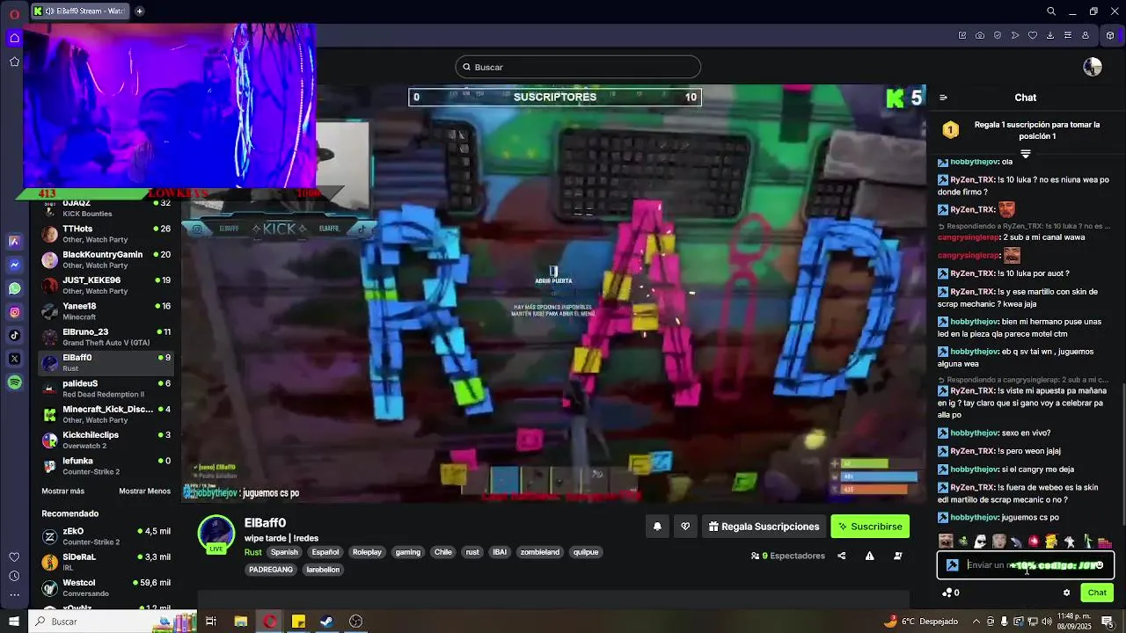Open BlackKountryGamin channel in sidebar
Viewport: 1126px width, 633px height.
[x=106, y=259]
